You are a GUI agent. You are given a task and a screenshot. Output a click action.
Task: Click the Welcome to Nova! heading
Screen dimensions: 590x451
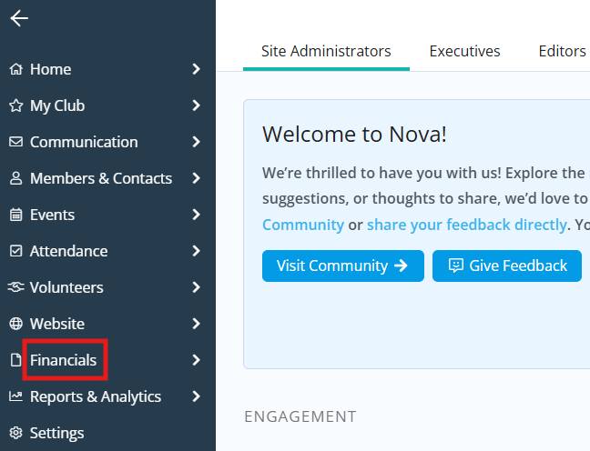tap(354, 135)
